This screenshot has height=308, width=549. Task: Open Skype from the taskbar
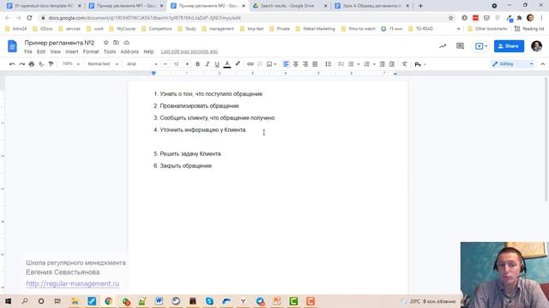pos(209,301)
